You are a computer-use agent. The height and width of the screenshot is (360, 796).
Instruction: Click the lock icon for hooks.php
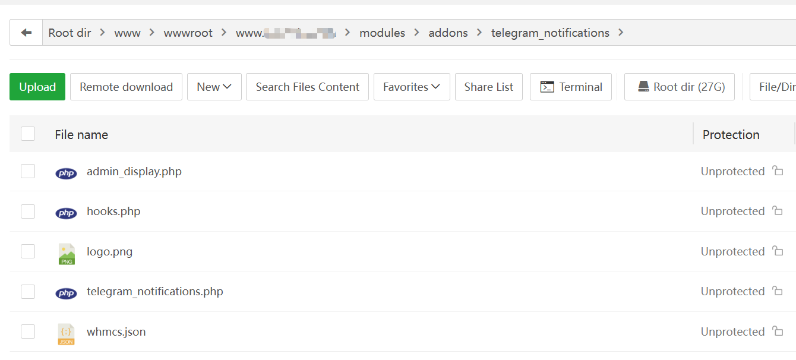click(778, 211)
